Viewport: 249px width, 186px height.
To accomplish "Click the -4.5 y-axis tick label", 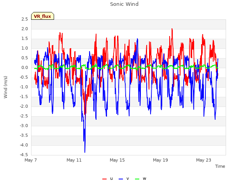I will 24,155.
